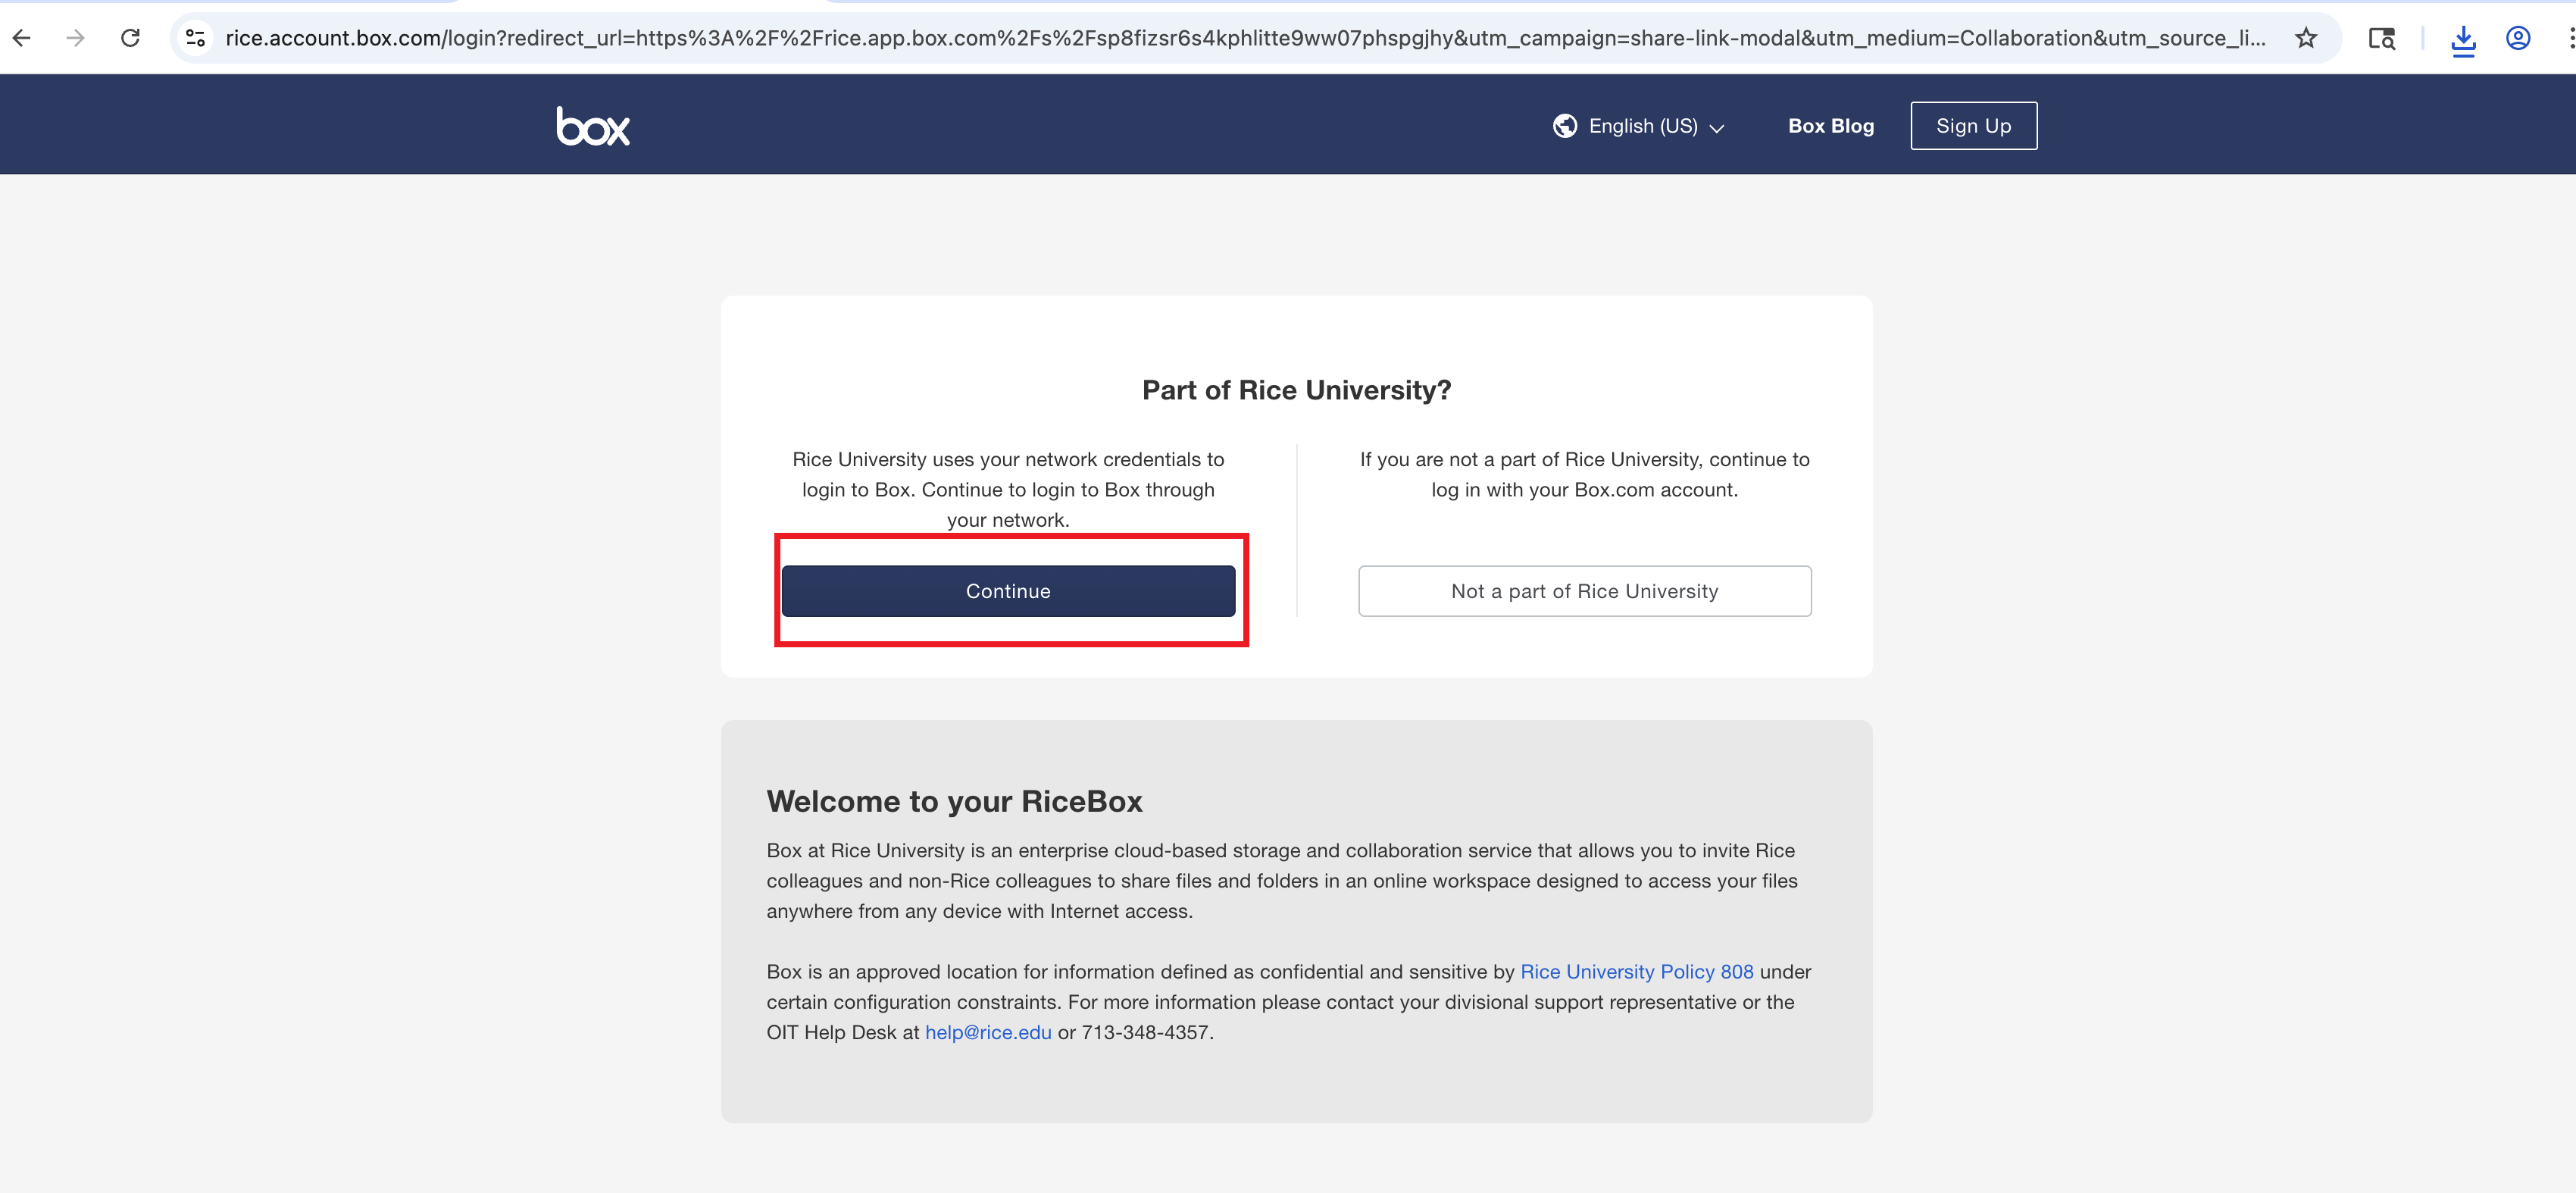Open the Box Blog header link
This screenshot has height=1193, width=2576.
click(x=1830, y=126)
